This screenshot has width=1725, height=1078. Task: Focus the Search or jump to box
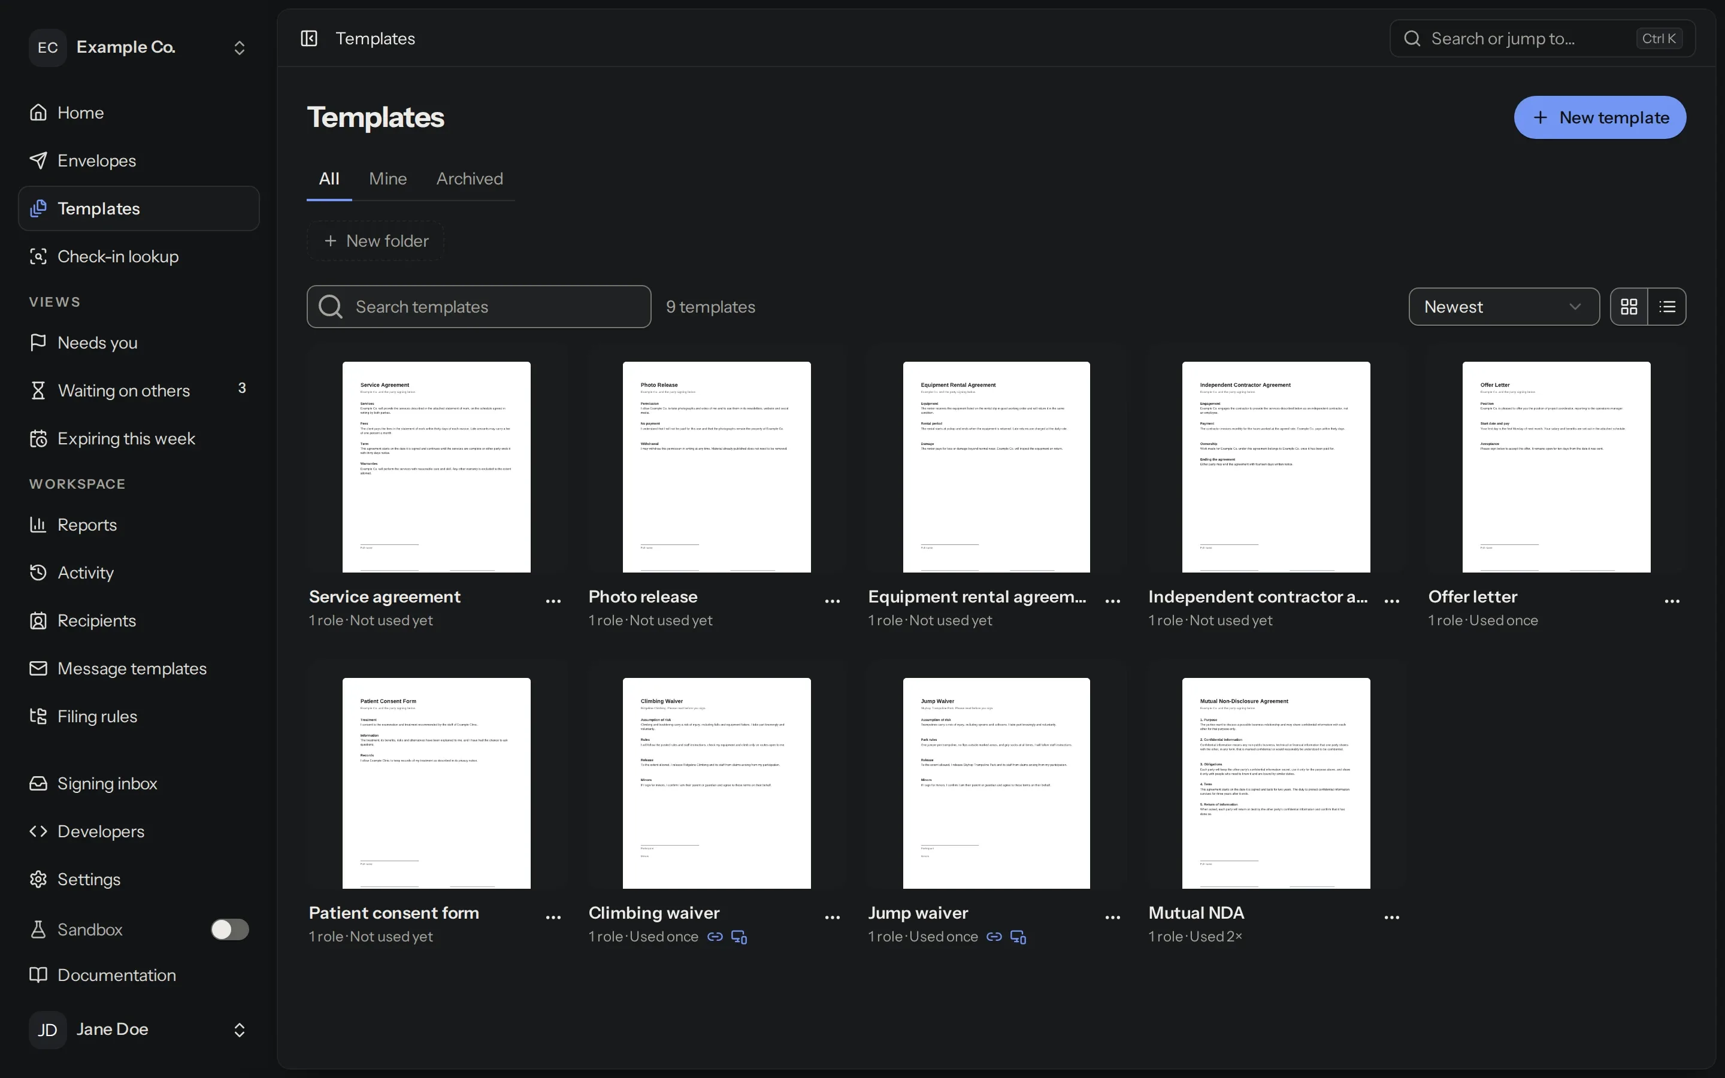pos(1542,38)
